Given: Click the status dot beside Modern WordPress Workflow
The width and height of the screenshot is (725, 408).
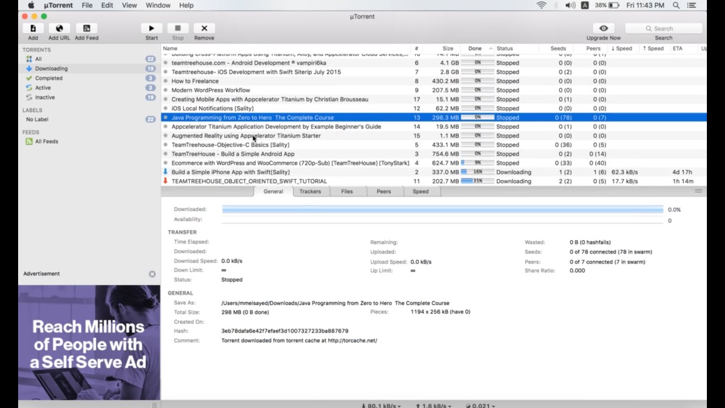Looking at the screenshot, I should pos(165,90).
